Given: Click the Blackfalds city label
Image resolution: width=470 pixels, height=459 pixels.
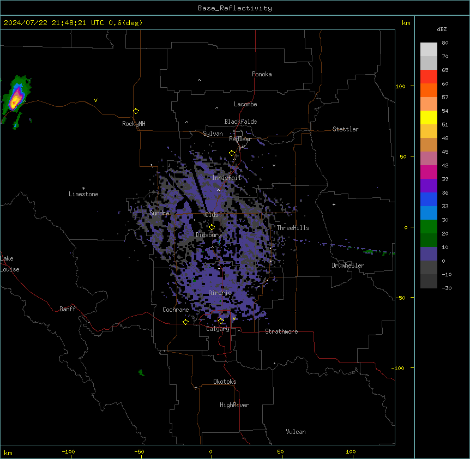Looking at the screenshot, I should click(240, 122).
